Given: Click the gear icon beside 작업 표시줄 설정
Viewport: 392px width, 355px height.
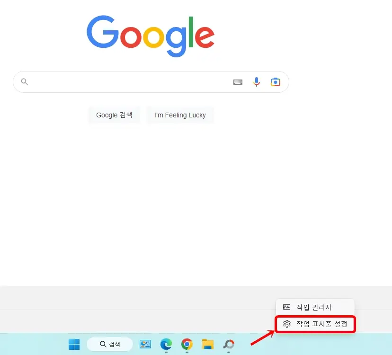Looking at the screenshot, I should click(286, 324).
